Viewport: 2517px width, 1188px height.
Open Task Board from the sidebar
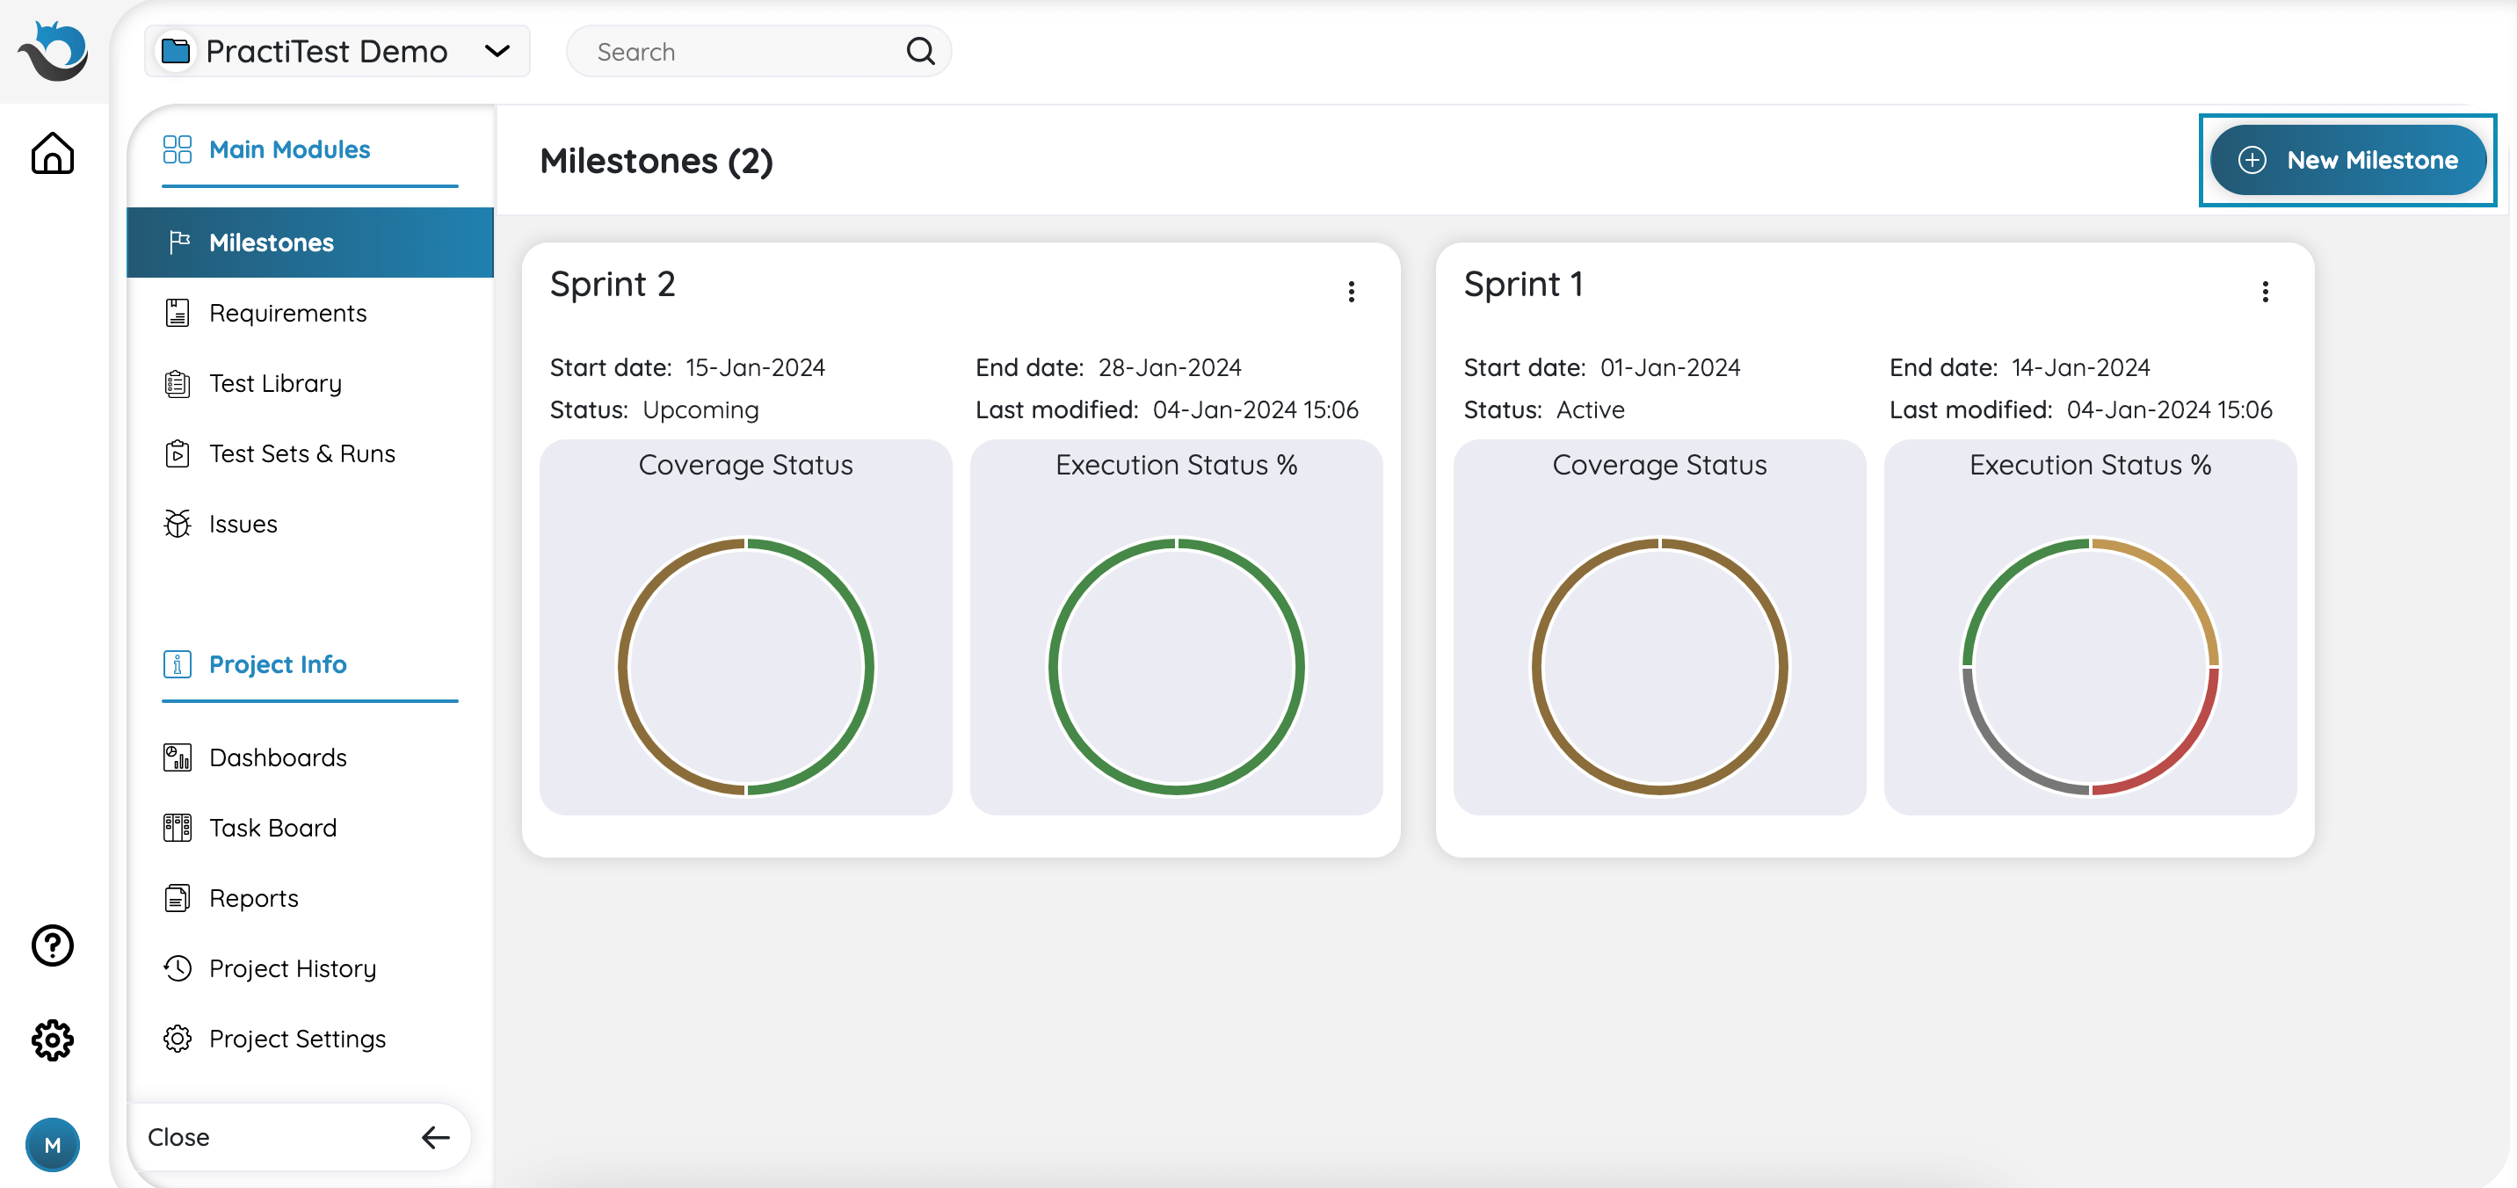point(272,828)
